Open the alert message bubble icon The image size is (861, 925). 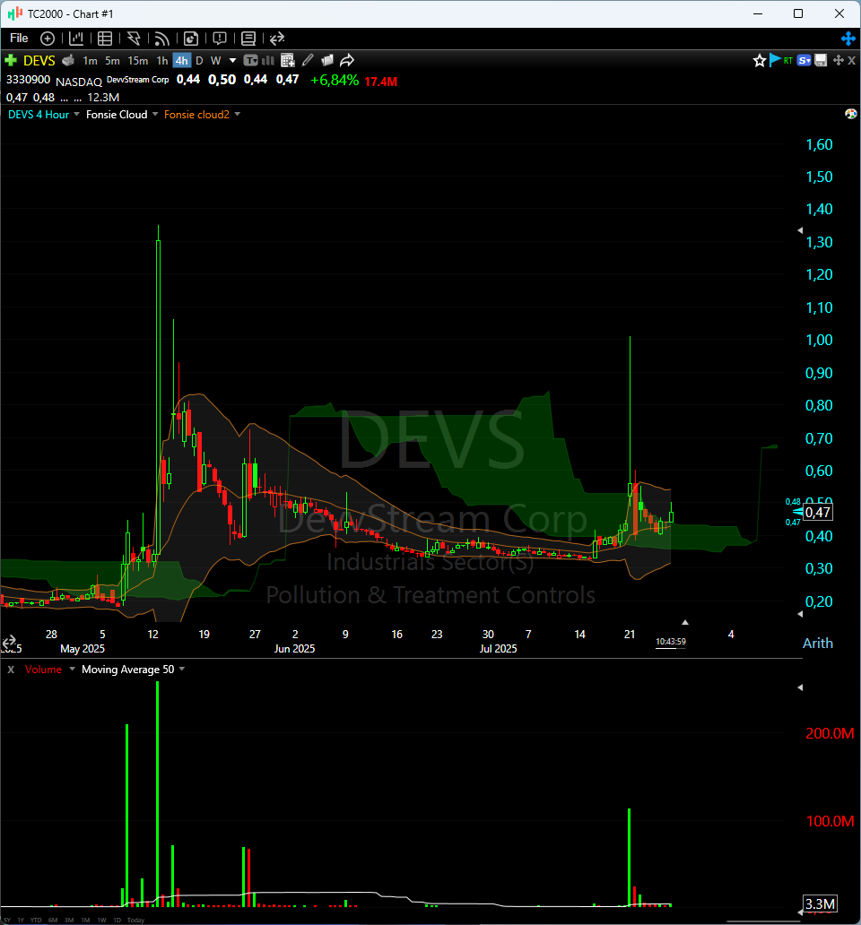coord(220,39)
